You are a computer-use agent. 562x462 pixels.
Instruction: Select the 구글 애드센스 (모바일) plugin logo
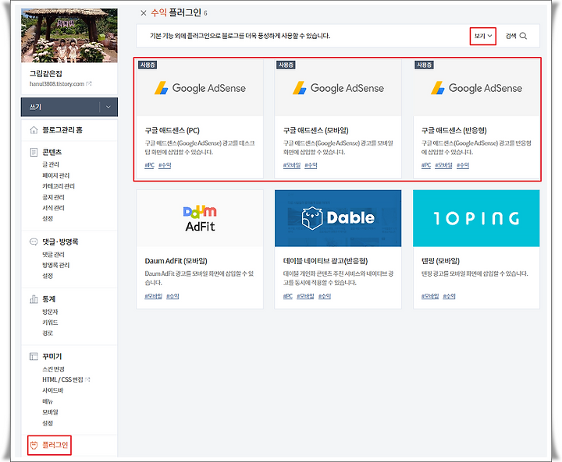tap(338, 88)
